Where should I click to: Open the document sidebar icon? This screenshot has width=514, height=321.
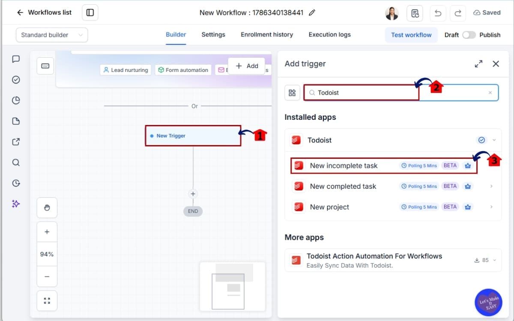[x=16, y=121]
